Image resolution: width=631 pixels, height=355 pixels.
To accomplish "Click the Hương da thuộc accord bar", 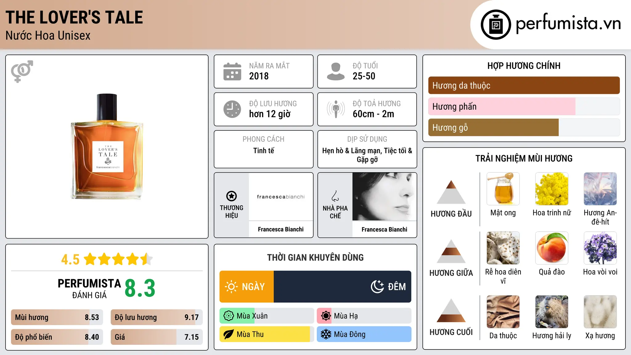I will pyautogui.click(x=524, y=85).
